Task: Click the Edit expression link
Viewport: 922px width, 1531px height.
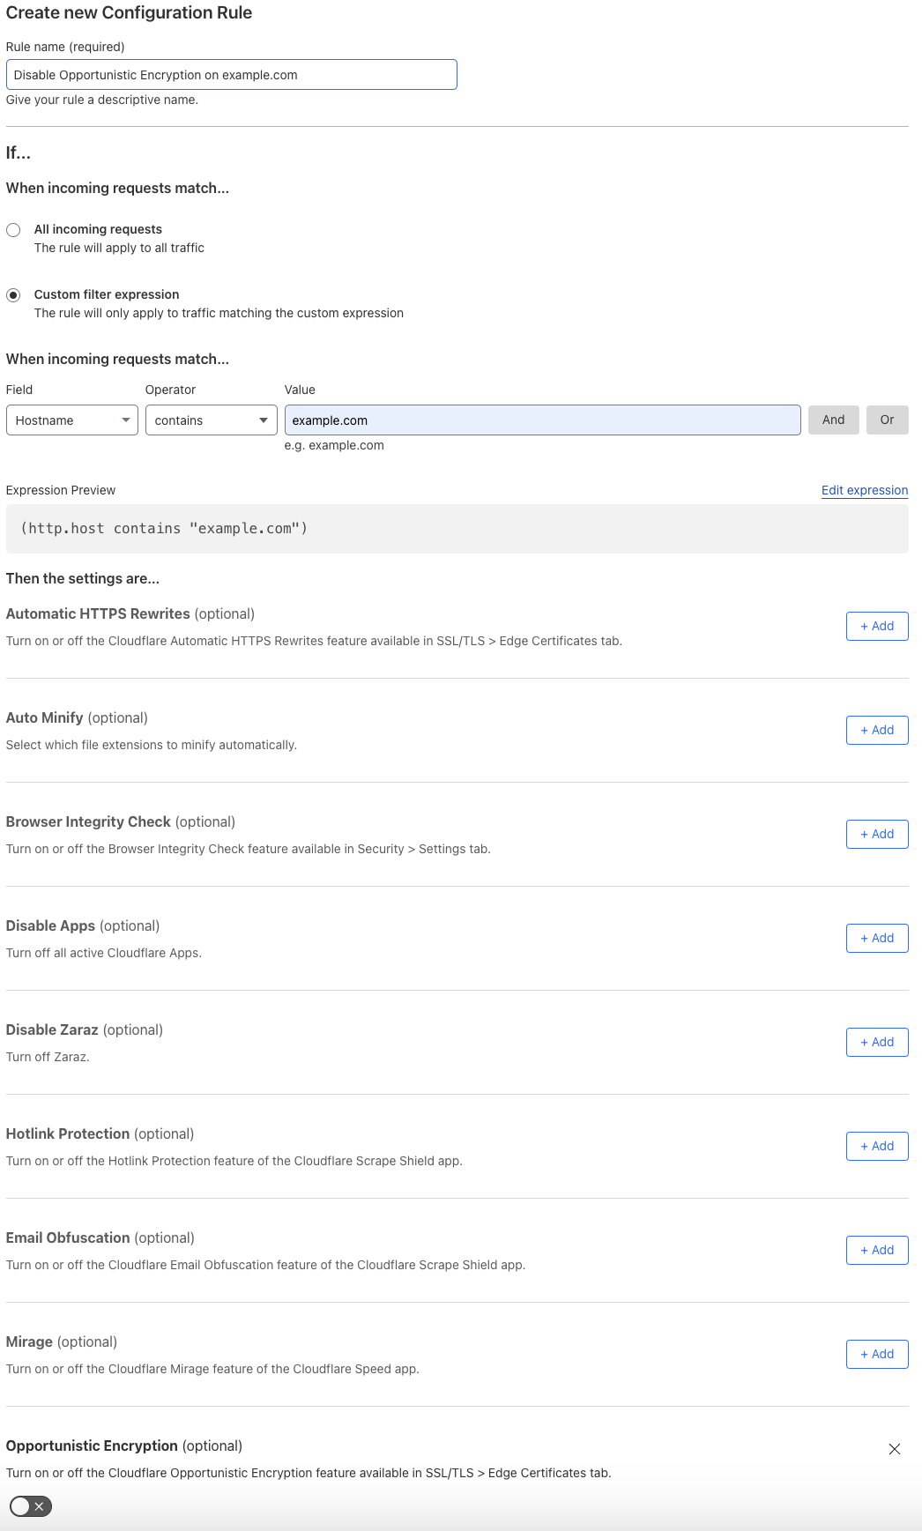Action: pos(864,490)
